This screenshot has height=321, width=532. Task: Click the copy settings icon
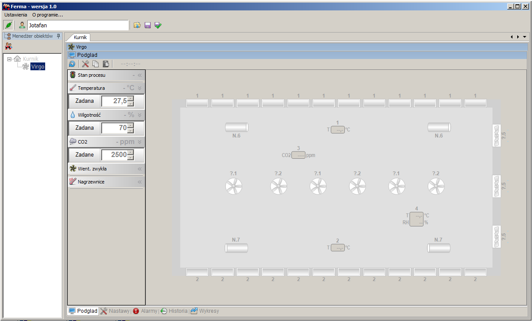tap(96, 64)
